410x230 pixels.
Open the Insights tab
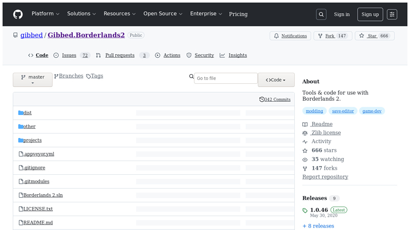pos(238,55)
